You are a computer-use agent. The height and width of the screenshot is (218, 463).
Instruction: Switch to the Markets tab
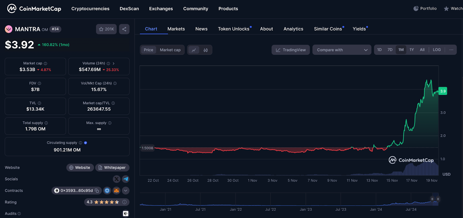point(176,29)
